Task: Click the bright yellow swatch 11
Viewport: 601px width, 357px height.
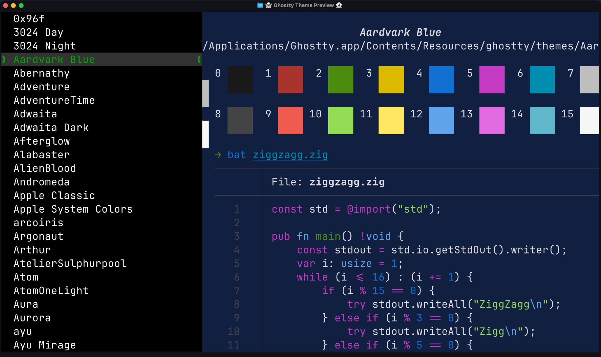Action: (391, 121)
